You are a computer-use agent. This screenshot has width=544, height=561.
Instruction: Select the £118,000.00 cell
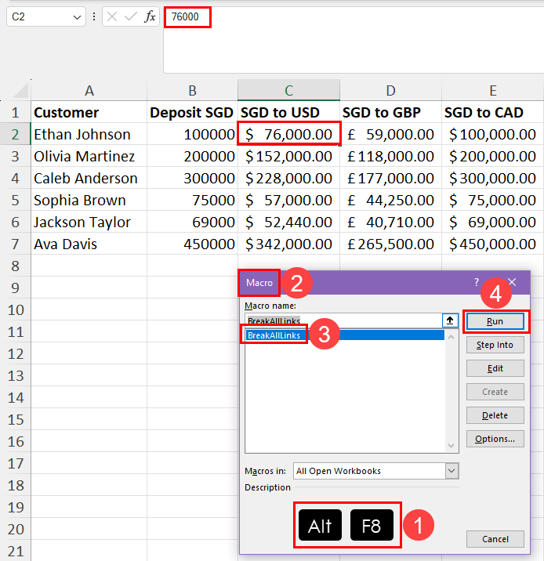pyautogui.click(x=391, y=157)
